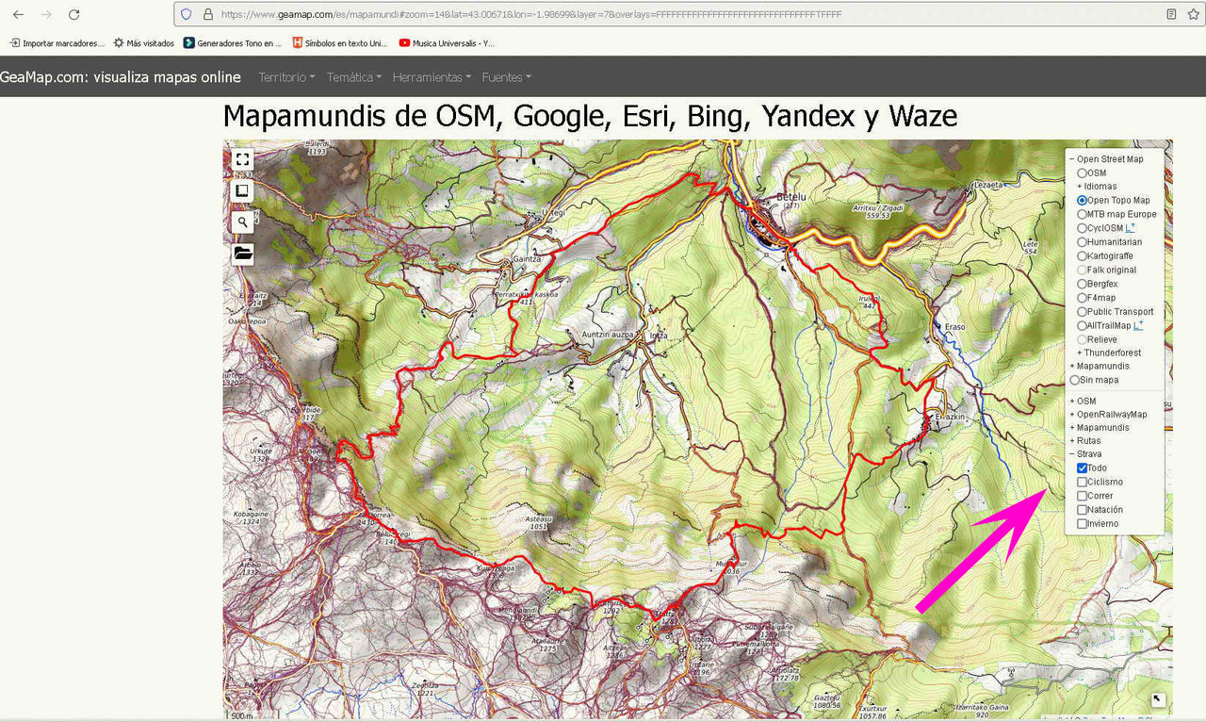Open the map search tool
The width and height of the screenshot is (1206, 722).
pos(242,222)
